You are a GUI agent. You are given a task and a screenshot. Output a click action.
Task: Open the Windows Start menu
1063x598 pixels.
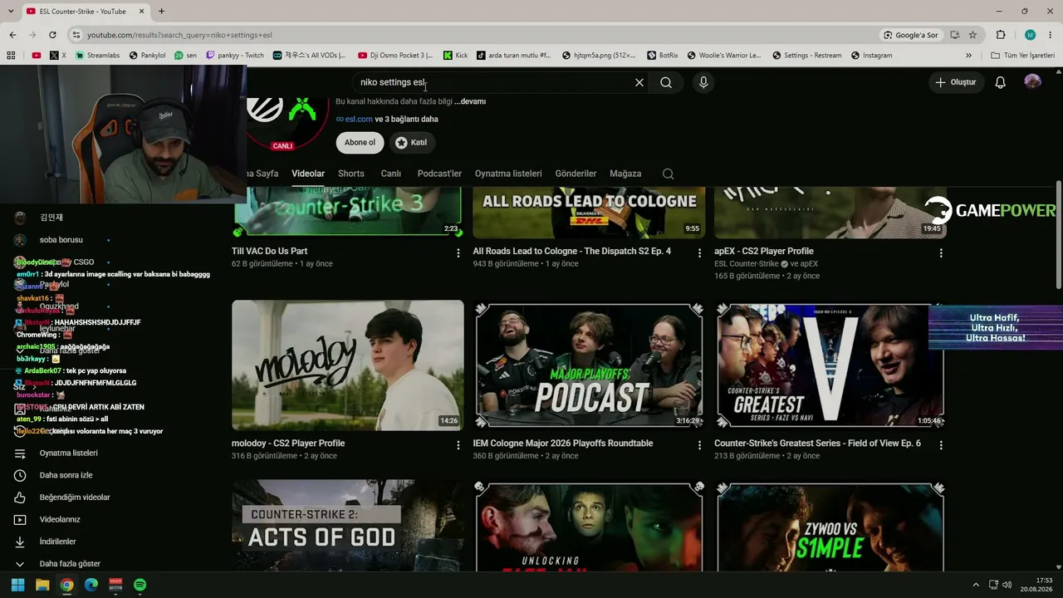pos(17,585)
